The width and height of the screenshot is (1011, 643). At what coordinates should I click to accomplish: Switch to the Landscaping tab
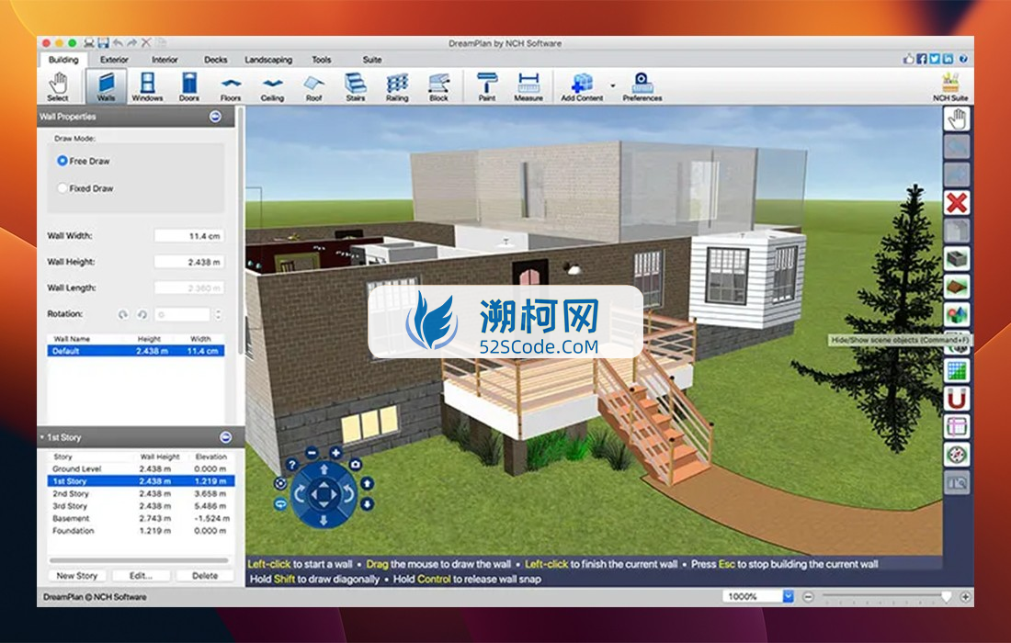pyautogui.click(x=268, y=60)
